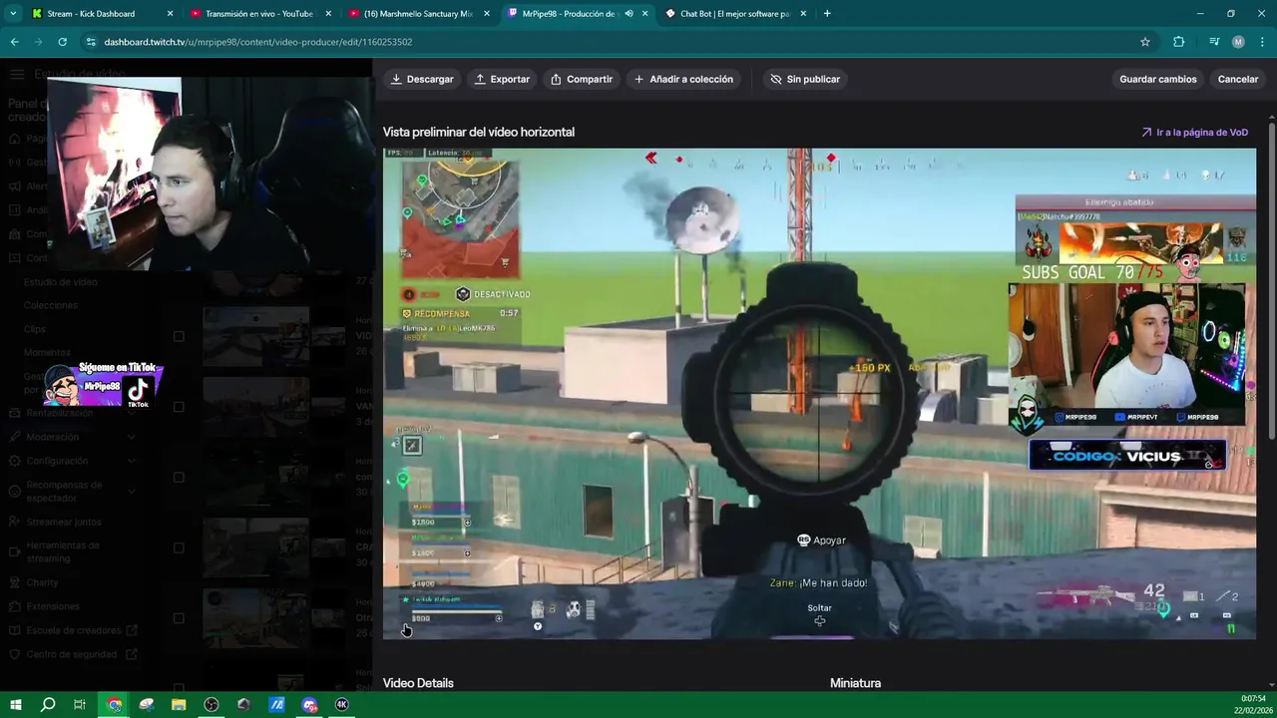Open dimmed Escuela de creadores sidebar link
Screen dimensions: 1277x718
[x=73, y=630]
